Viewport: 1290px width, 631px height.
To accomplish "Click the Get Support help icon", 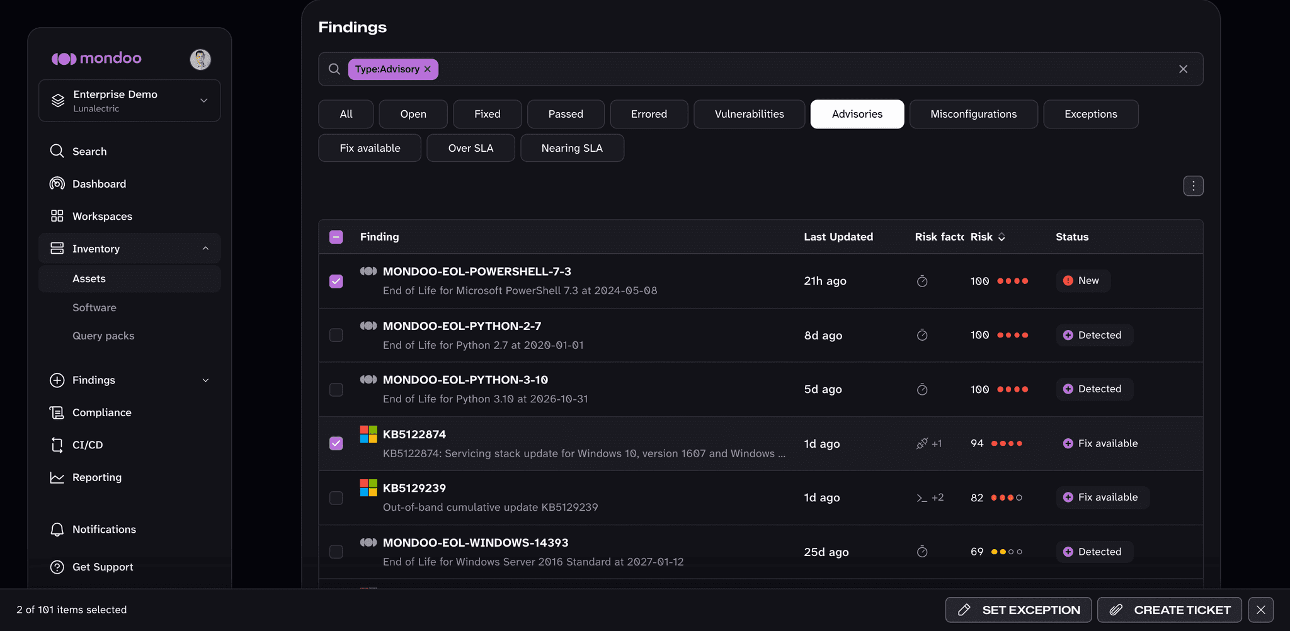I will pos(57,567).
